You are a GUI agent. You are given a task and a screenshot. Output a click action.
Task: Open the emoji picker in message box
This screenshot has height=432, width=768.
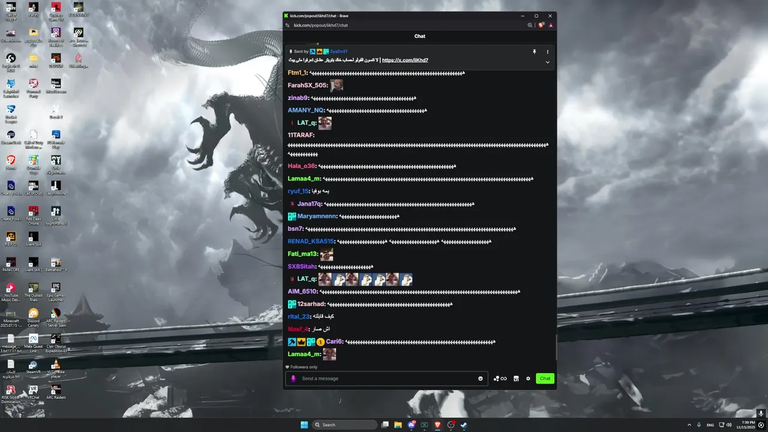481,379
